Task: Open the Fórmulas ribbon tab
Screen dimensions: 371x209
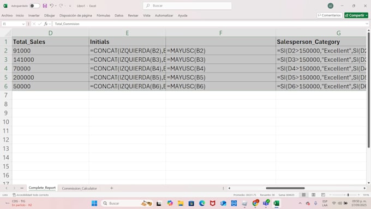Action: click(x=104, y=15)
